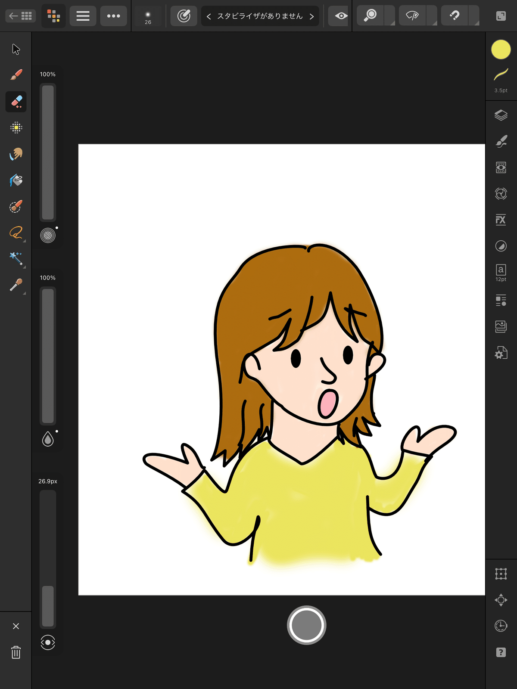The image size is (517, 689).
Task: Expand the assistant options corner
Action: 432,16
